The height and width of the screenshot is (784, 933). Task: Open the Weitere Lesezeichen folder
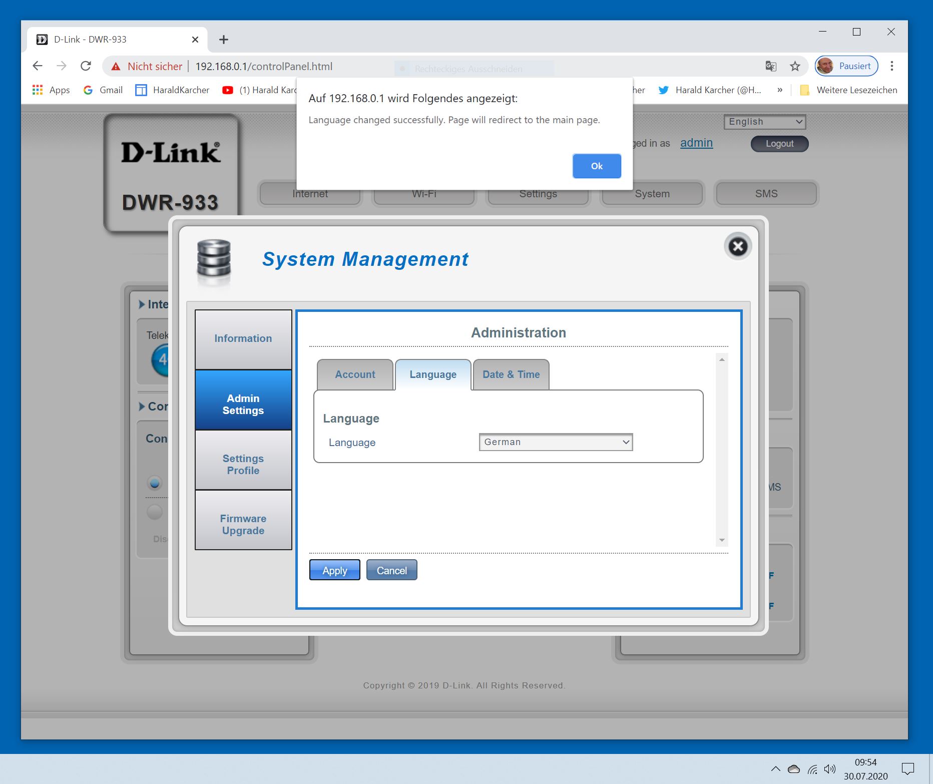click(849, 90)
